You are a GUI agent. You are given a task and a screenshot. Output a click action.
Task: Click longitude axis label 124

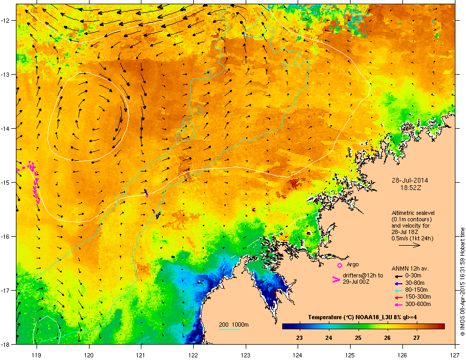pos(298,355)
